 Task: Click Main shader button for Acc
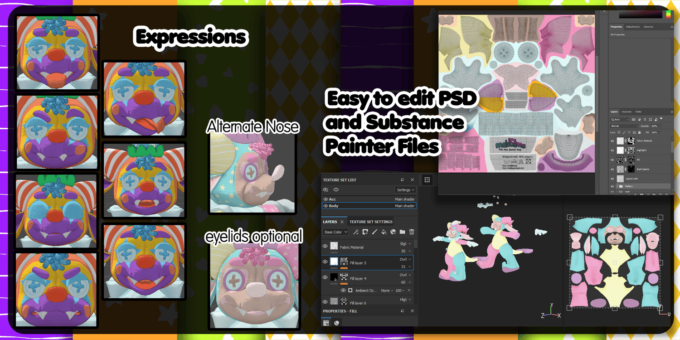404,199
